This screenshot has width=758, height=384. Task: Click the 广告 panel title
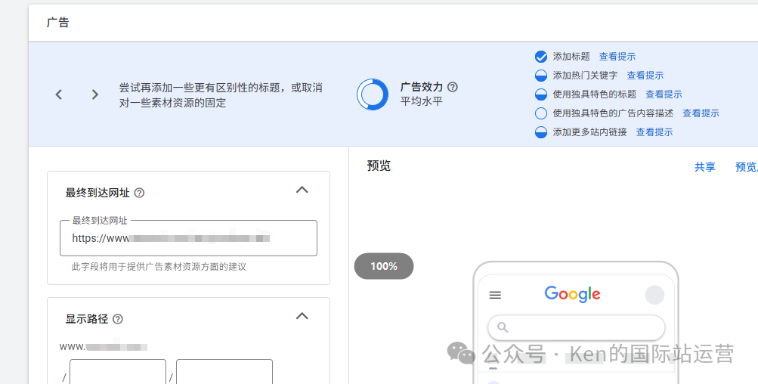pos(57,22)
